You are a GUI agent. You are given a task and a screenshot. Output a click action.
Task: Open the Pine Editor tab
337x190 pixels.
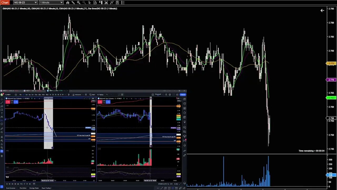click(x=23, y=188)
